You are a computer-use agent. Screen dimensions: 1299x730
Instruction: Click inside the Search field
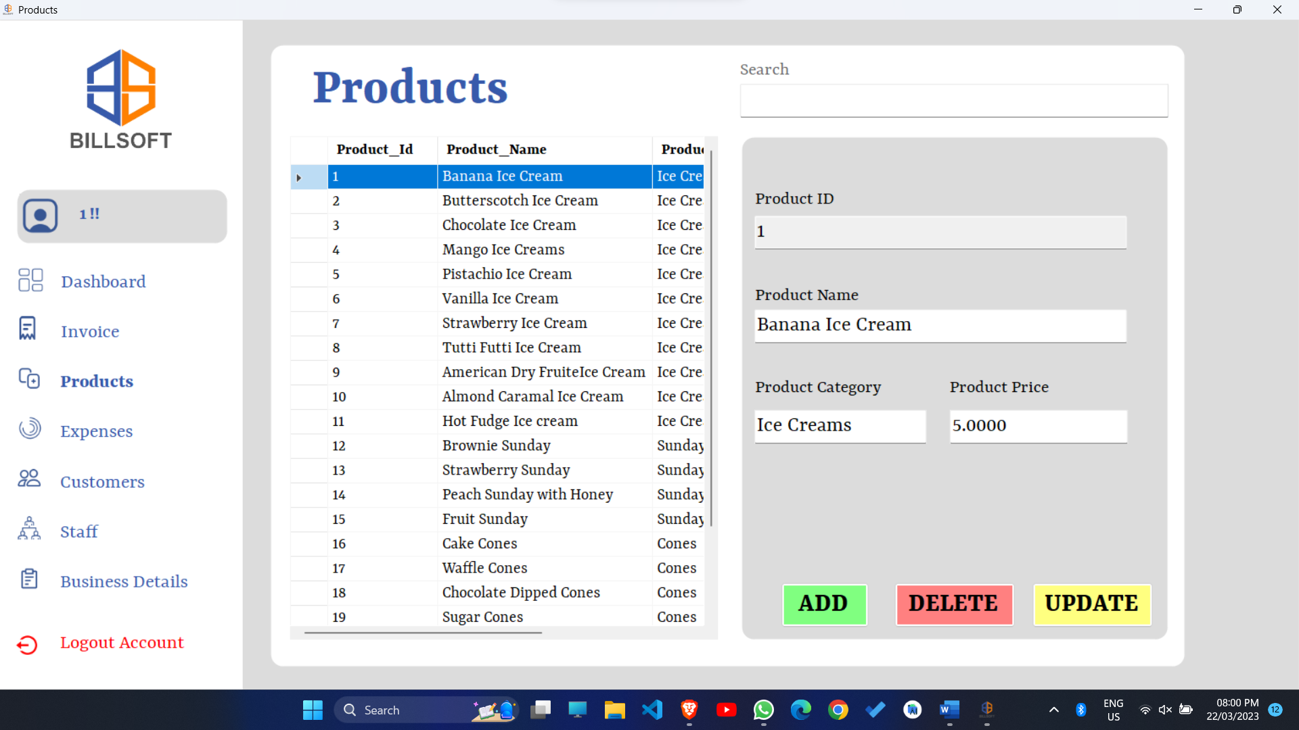click(x=953, y=100)
